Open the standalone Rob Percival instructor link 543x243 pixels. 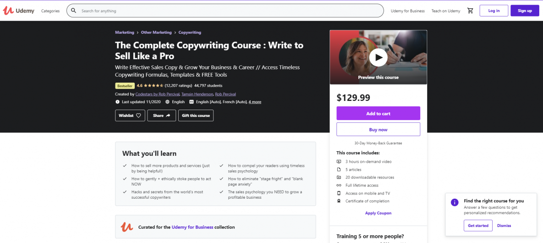[x=225, y=94]
